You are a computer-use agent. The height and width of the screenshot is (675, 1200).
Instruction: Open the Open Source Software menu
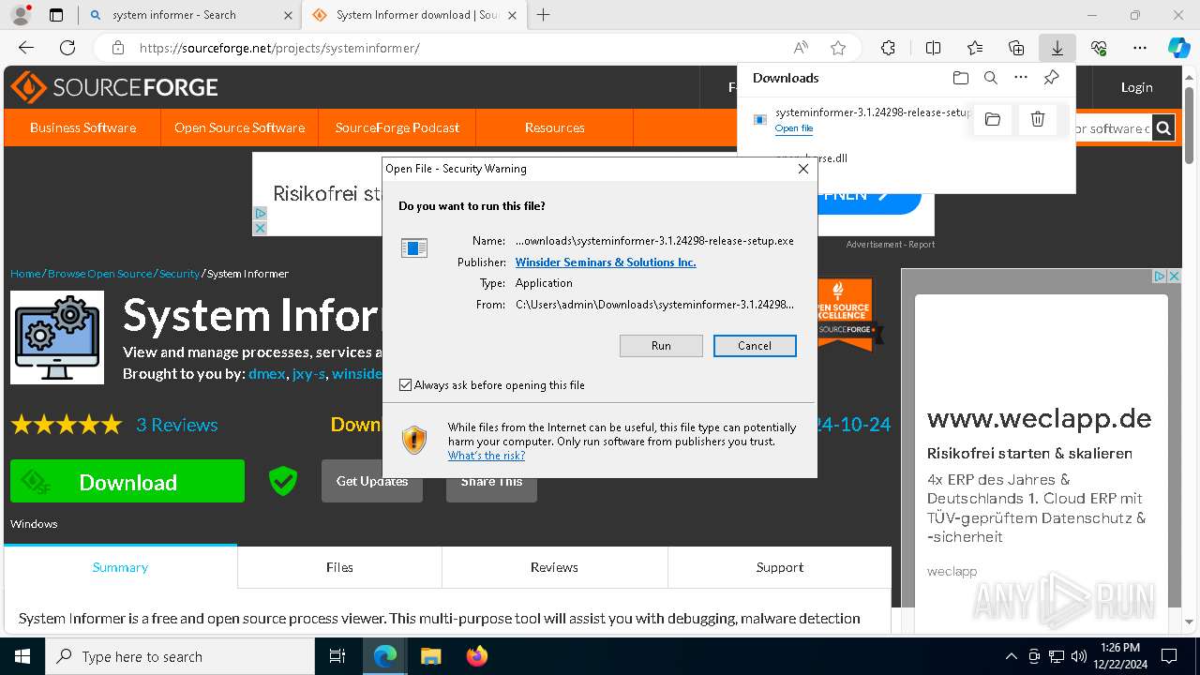click(239, 127)
